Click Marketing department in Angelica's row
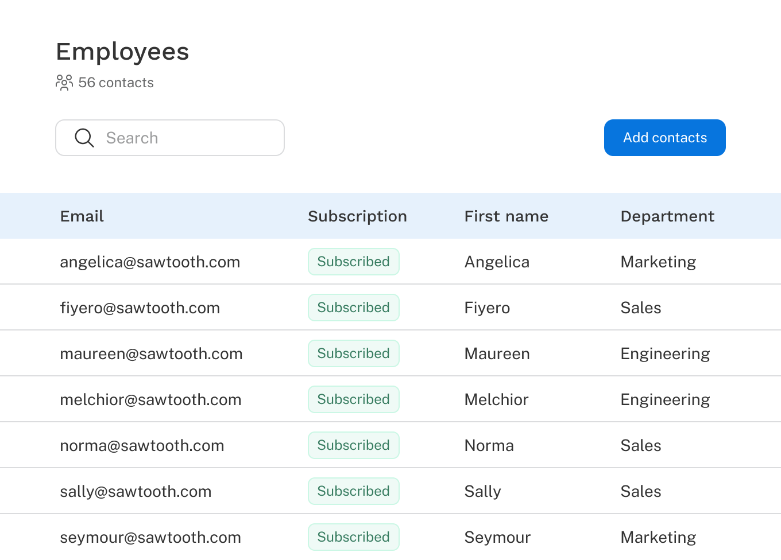This screenshot has height=560, width=781. [659, 262]
